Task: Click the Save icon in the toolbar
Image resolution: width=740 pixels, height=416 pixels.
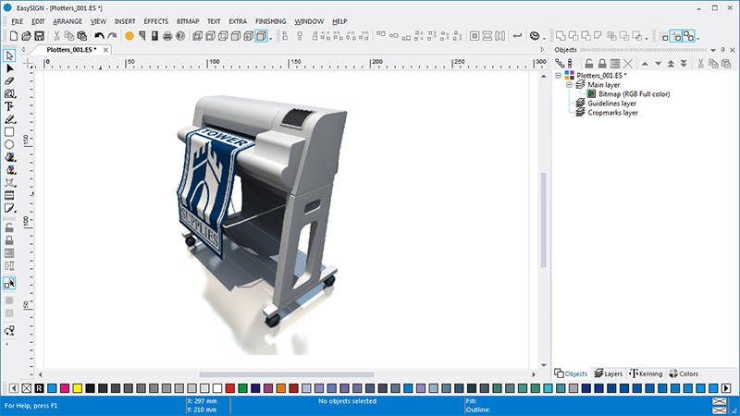Action: (40, 36)
